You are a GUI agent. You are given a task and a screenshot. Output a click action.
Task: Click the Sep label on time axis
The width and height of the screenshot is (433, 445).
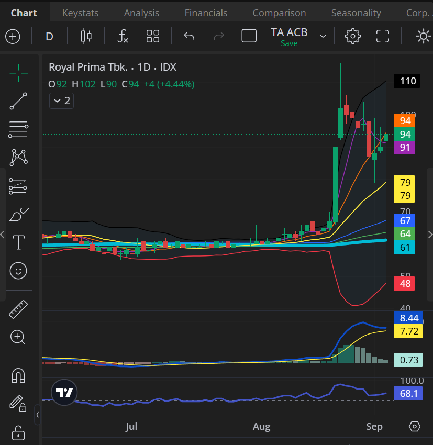(x=374, y=426)
